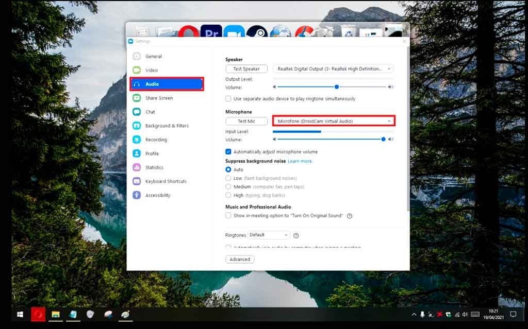Open the Statistics icon in settings sidebar
This screenshot has height=329, width=528.
137,167
